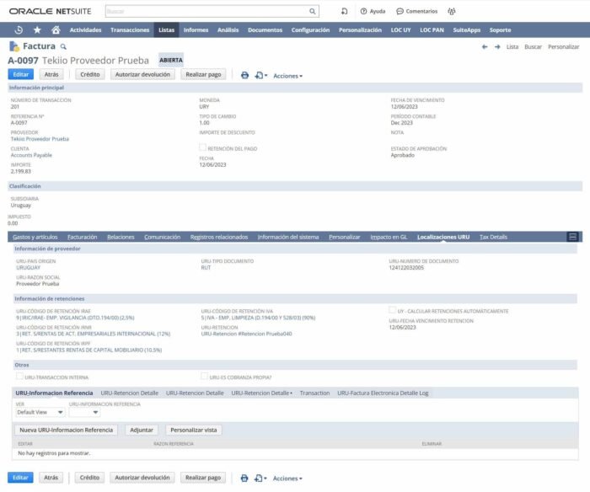
Task: Click Personalizar vista button
Action: click(x=194, y=430)
